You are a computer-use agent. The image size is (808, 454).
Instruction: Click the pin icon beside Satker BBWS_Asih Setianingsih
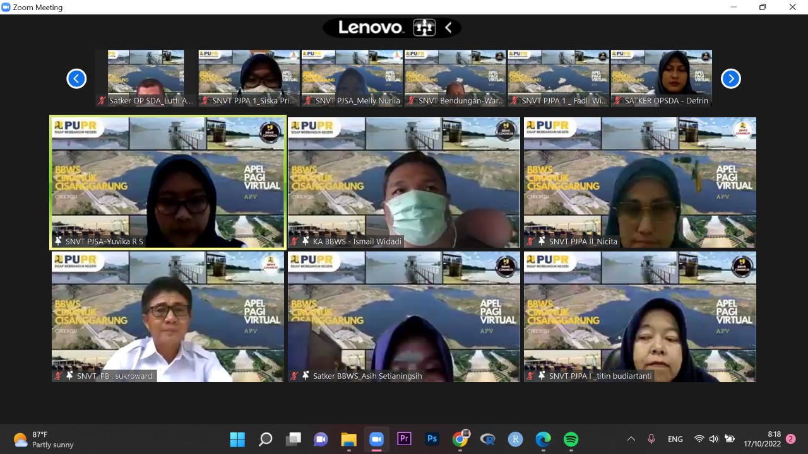pyautogui.click(x=306, y=376)
